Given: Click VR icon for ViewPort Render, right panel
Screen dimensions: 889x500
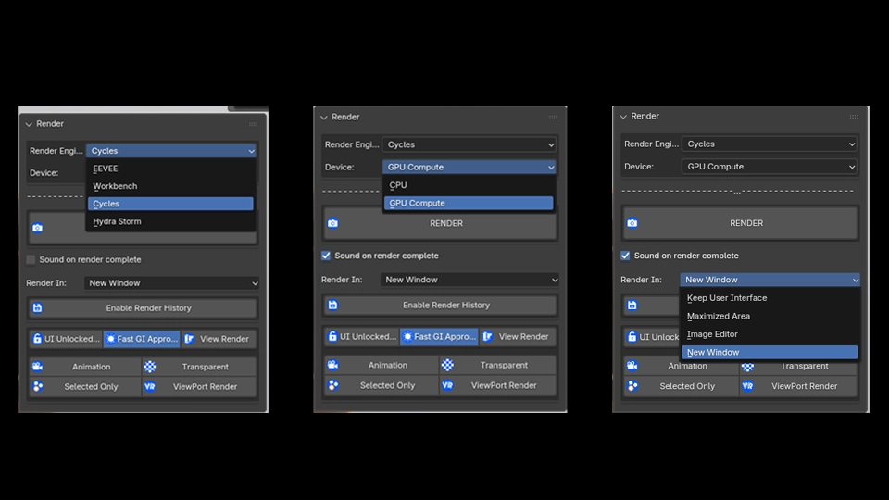Looking at the screenshot, I should pos(747,386).
